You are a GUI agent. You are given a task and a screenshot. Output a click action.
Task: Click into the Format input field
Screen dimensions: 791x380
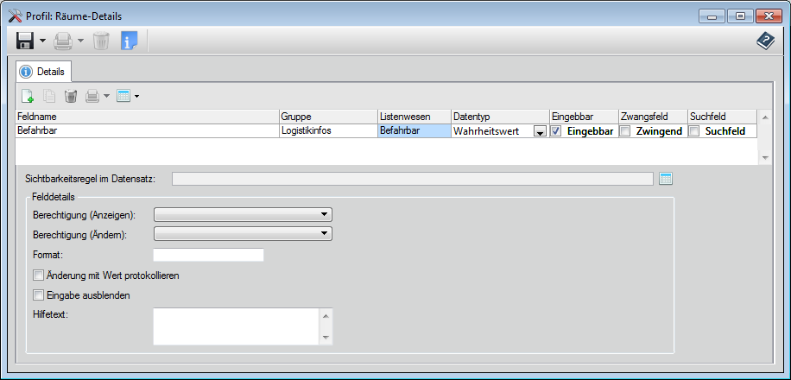[208, 255]
